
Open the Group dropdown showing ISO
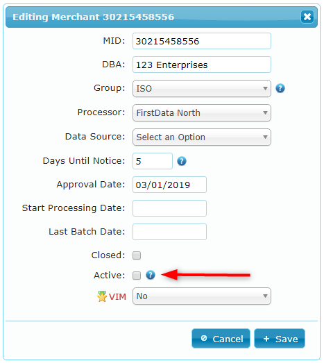click(202, 88)
